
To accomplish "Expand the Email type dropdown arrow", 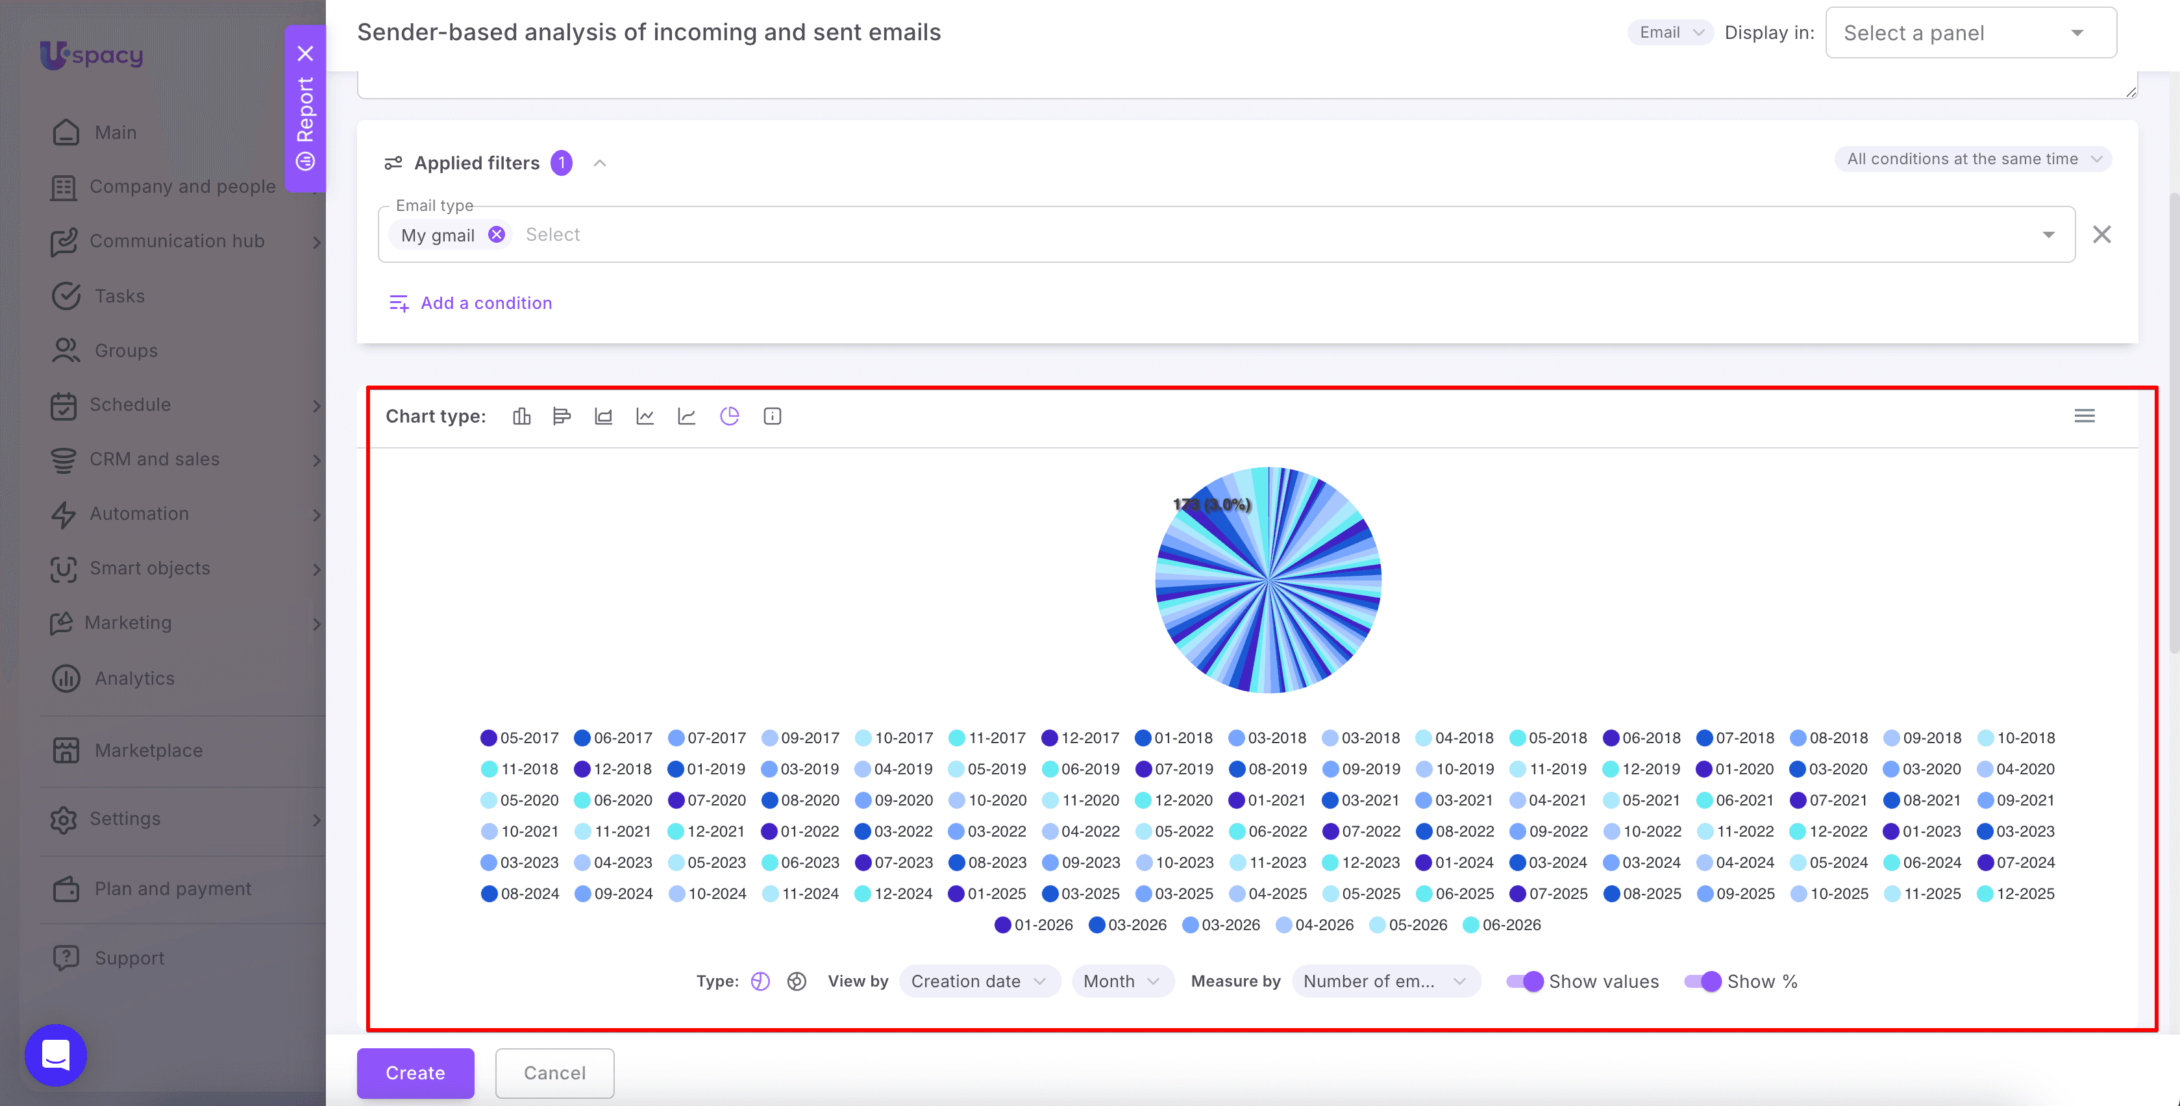I will (2049, 234).
